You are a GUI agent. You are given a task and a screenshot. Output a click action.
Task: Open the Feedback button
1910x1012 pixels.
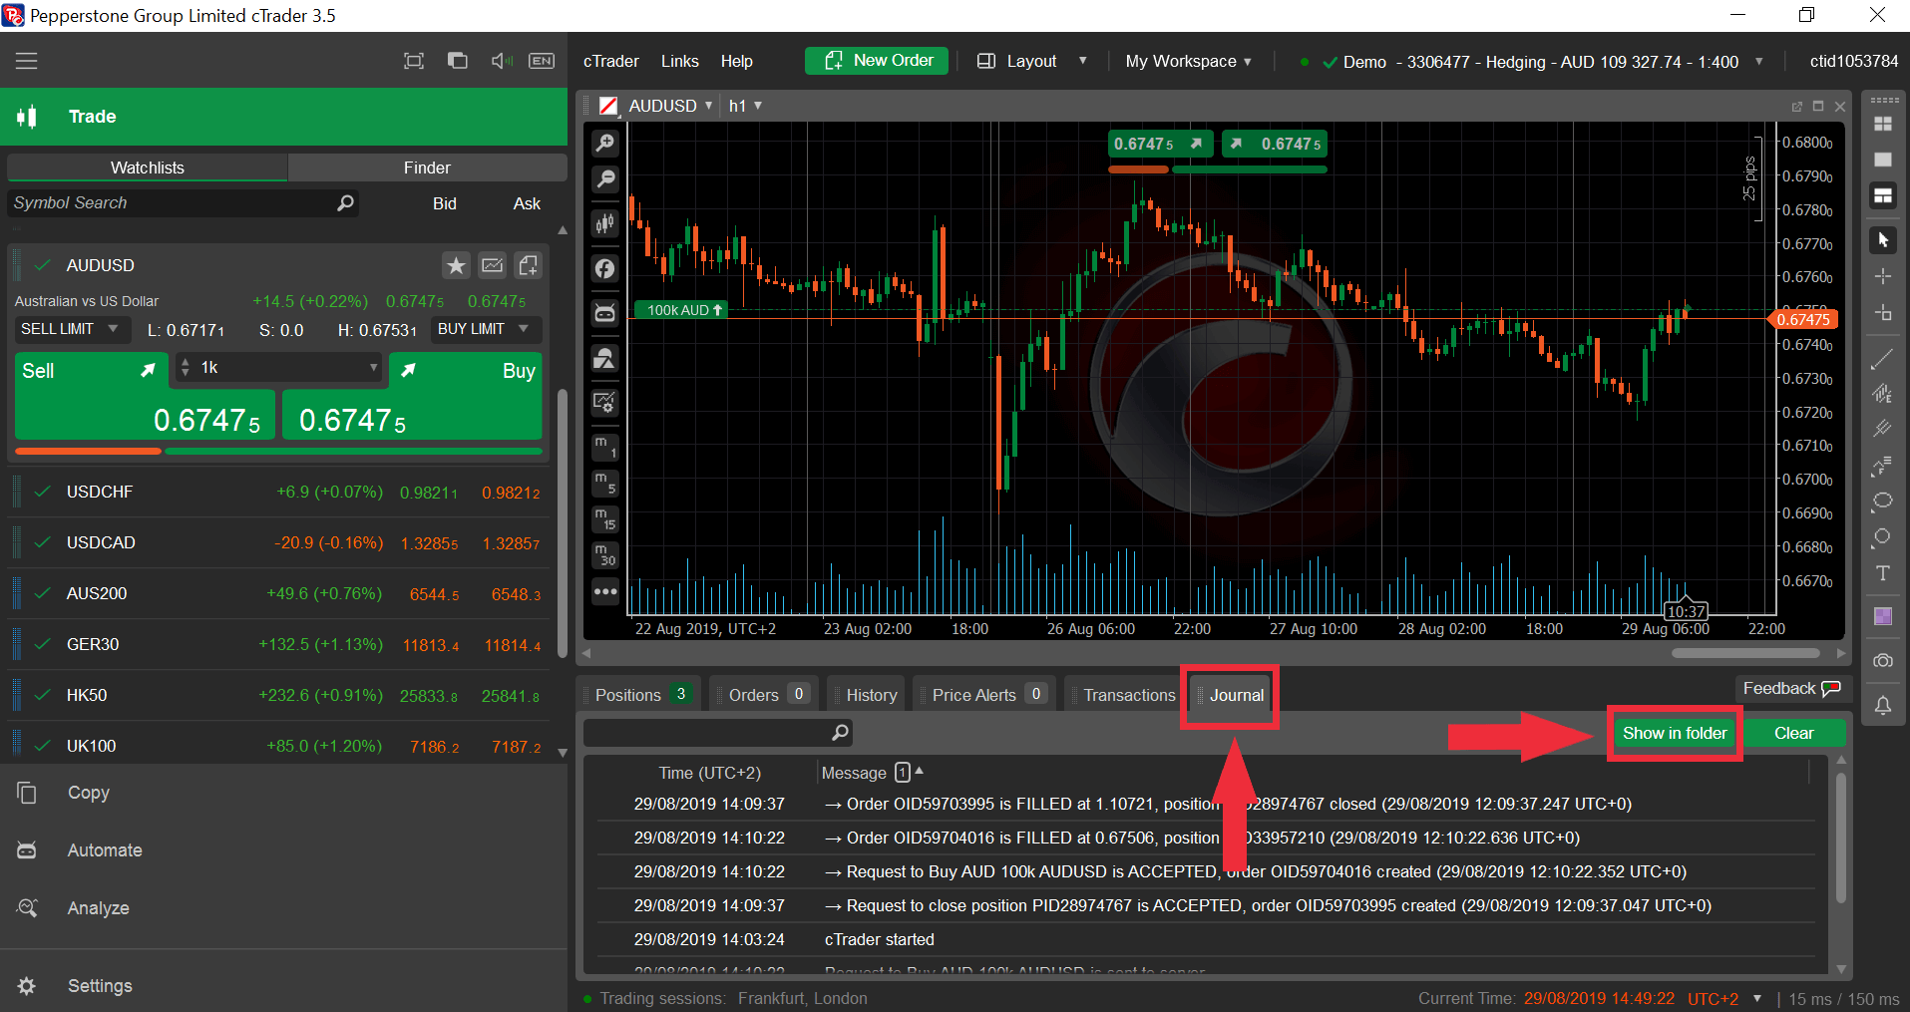point(1791,689)
